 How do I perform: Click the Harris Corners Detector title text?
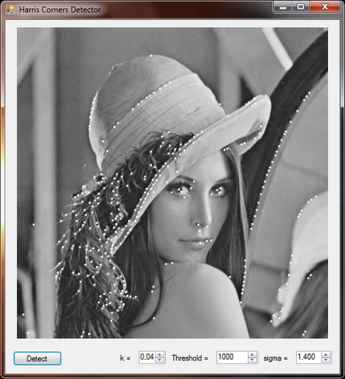pyautogui.click(x=60, y=10)
